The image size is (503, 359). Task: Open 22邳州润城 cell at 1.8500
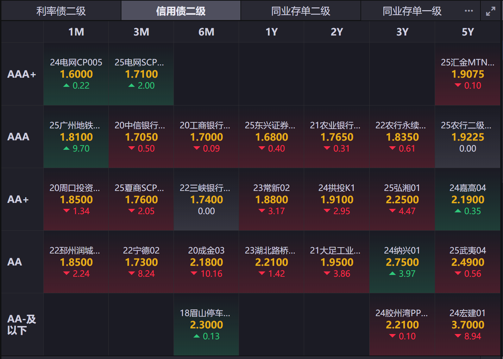(76, 262)
